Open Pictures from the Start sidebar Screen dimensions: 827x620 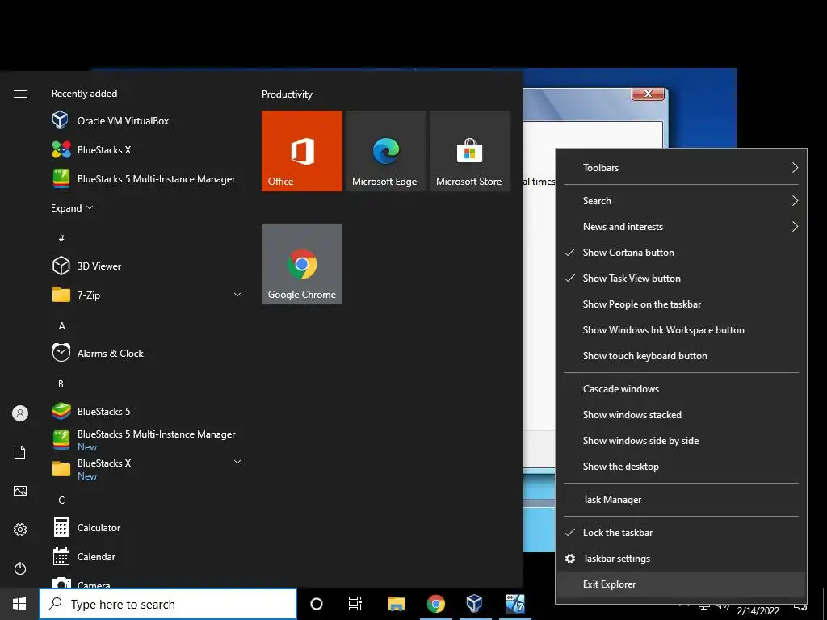coord(20,491)
